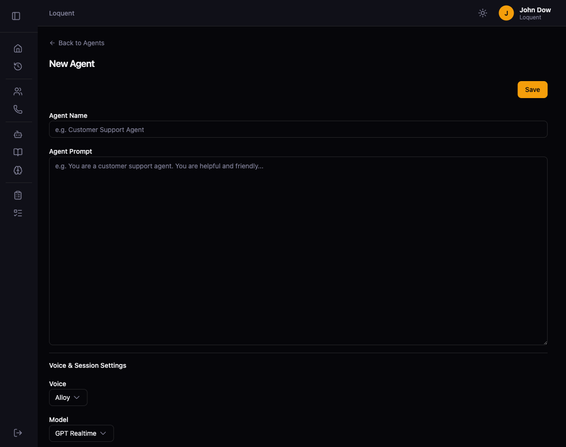The width and height of the screenshot is (566, 447).
Task: Switch to light mode with the sun icon
Action: coord(483,13)
